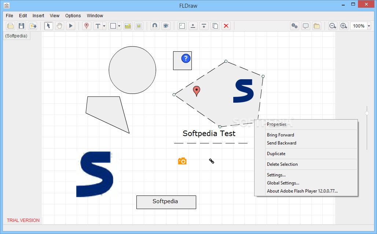Open the Options menu
This screenshot has height=234, width=377.
click(73, 16)
